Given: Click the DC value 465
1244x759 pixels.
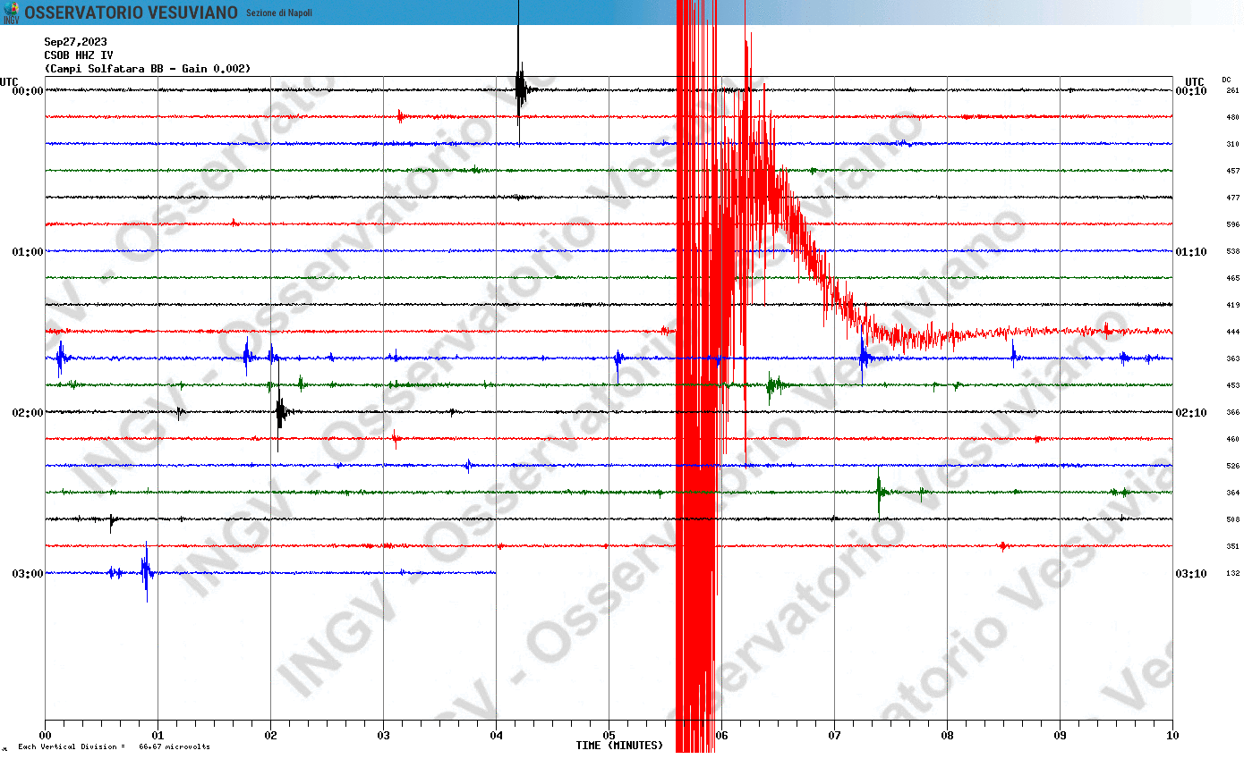Looking at the screenshot, I should pos(1232,278).
